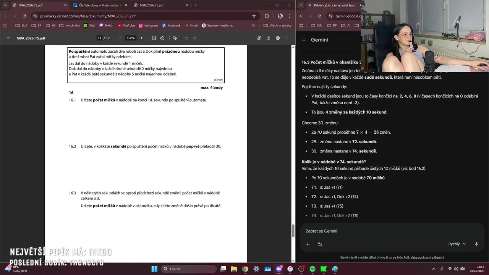Open Gemini main menu hamburger
Screen dimensions: 489x275
click(304, 40)
